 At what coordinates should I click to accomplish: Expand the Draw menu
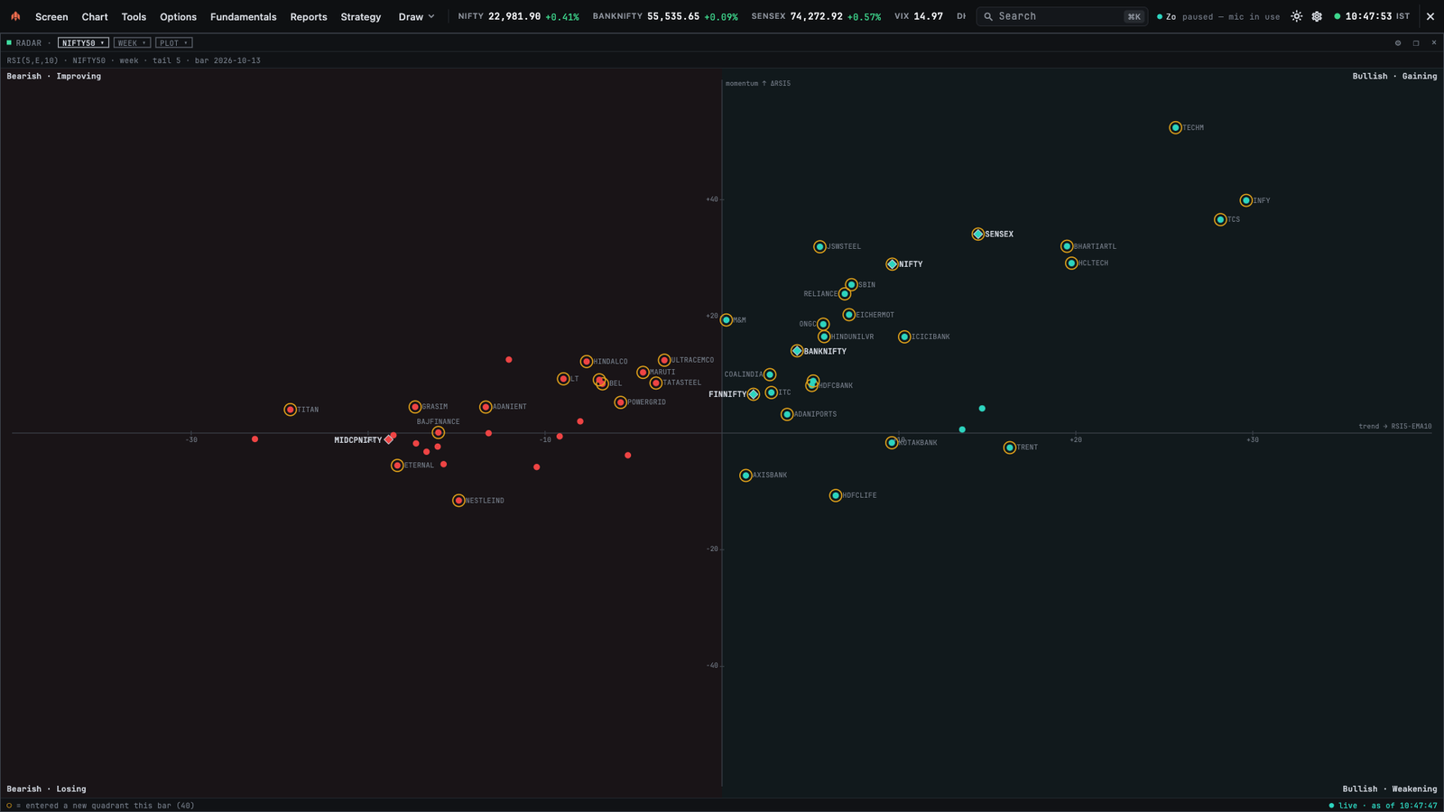(x=416, y=16)
